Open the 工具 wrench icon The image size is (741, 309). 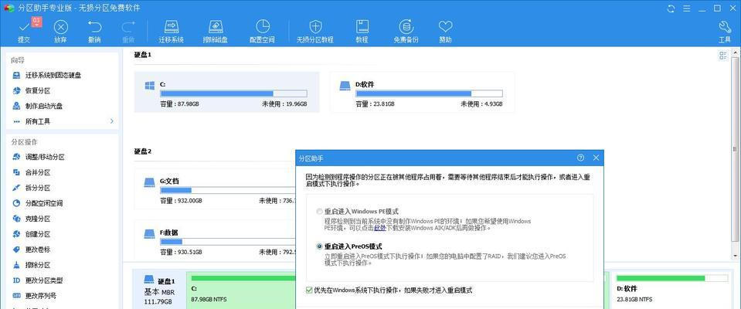725,27
